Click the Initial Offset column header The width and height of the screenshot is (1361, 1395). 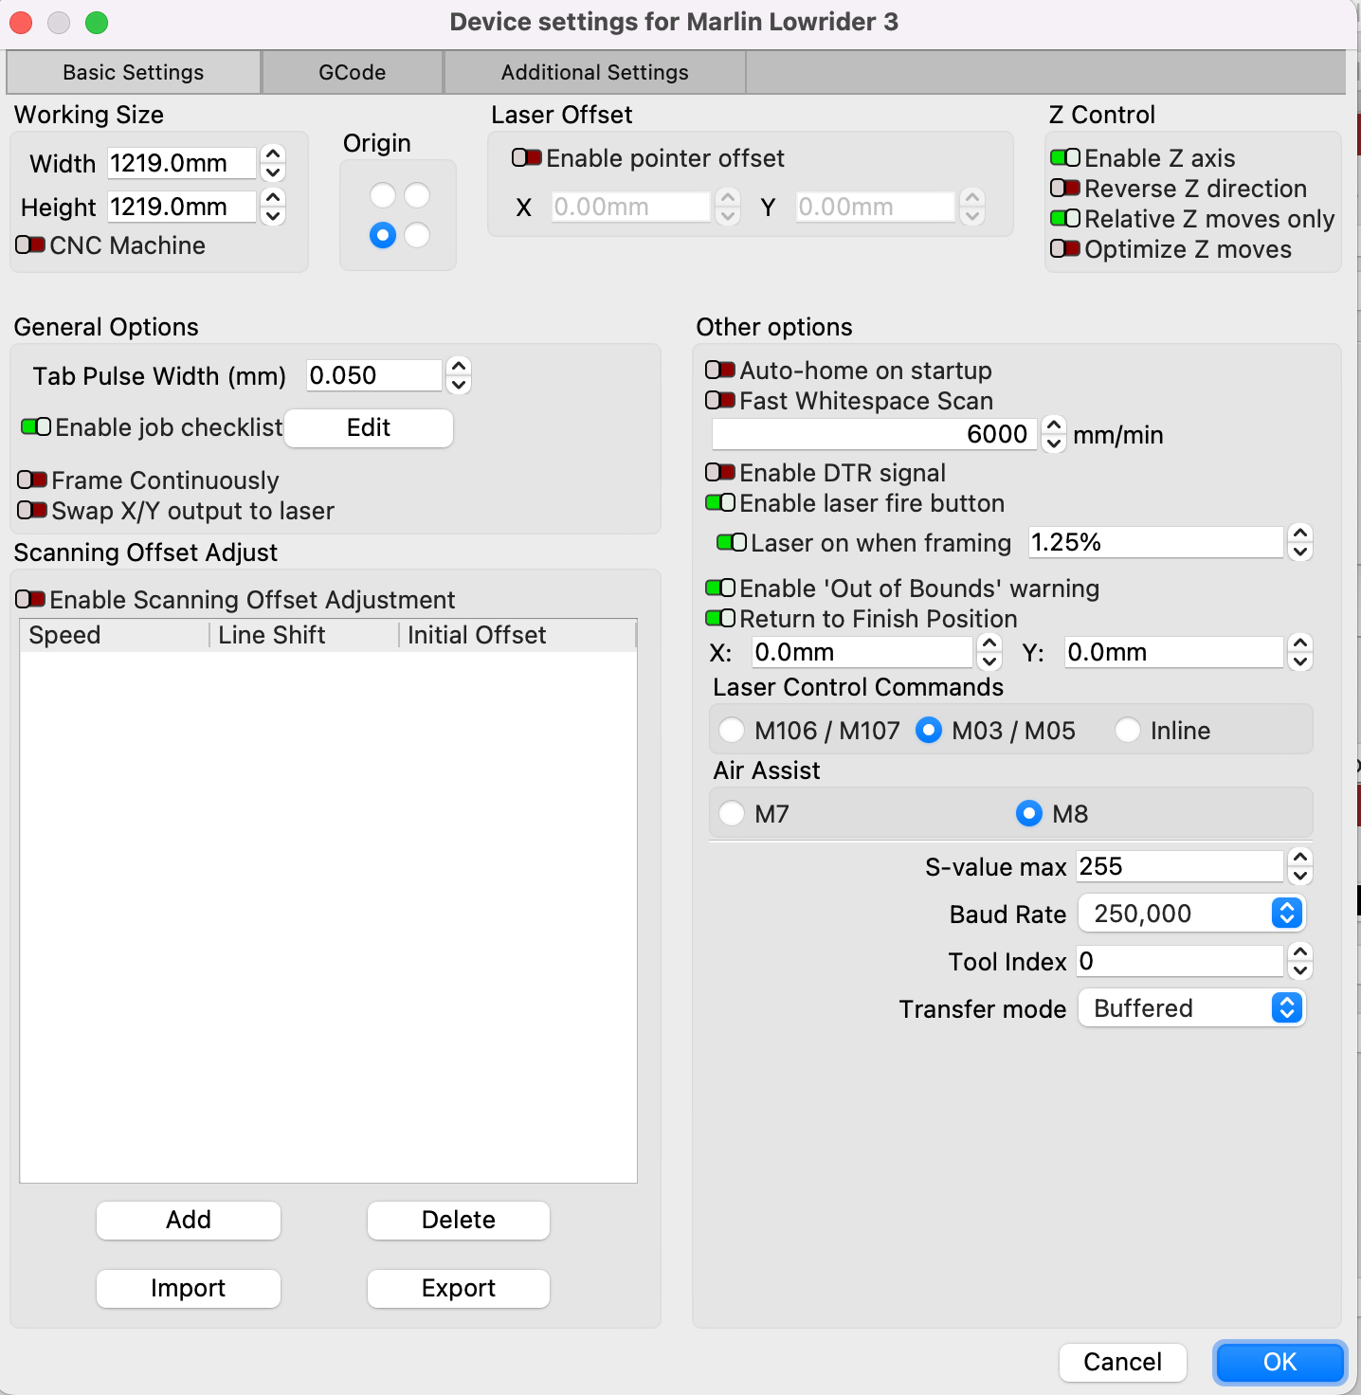tap(517, 635)
